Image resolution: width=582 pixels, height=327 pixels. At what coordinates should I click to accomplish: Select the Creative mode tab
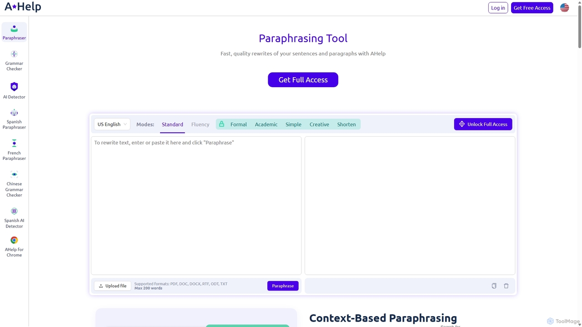point(319,124)
